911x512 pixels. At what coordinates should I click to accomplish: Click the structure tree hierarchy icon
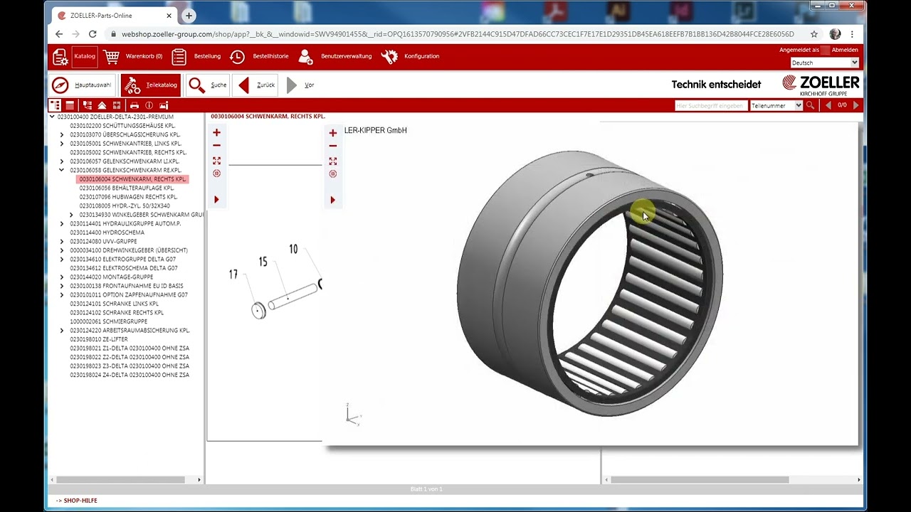pos(88,105)
